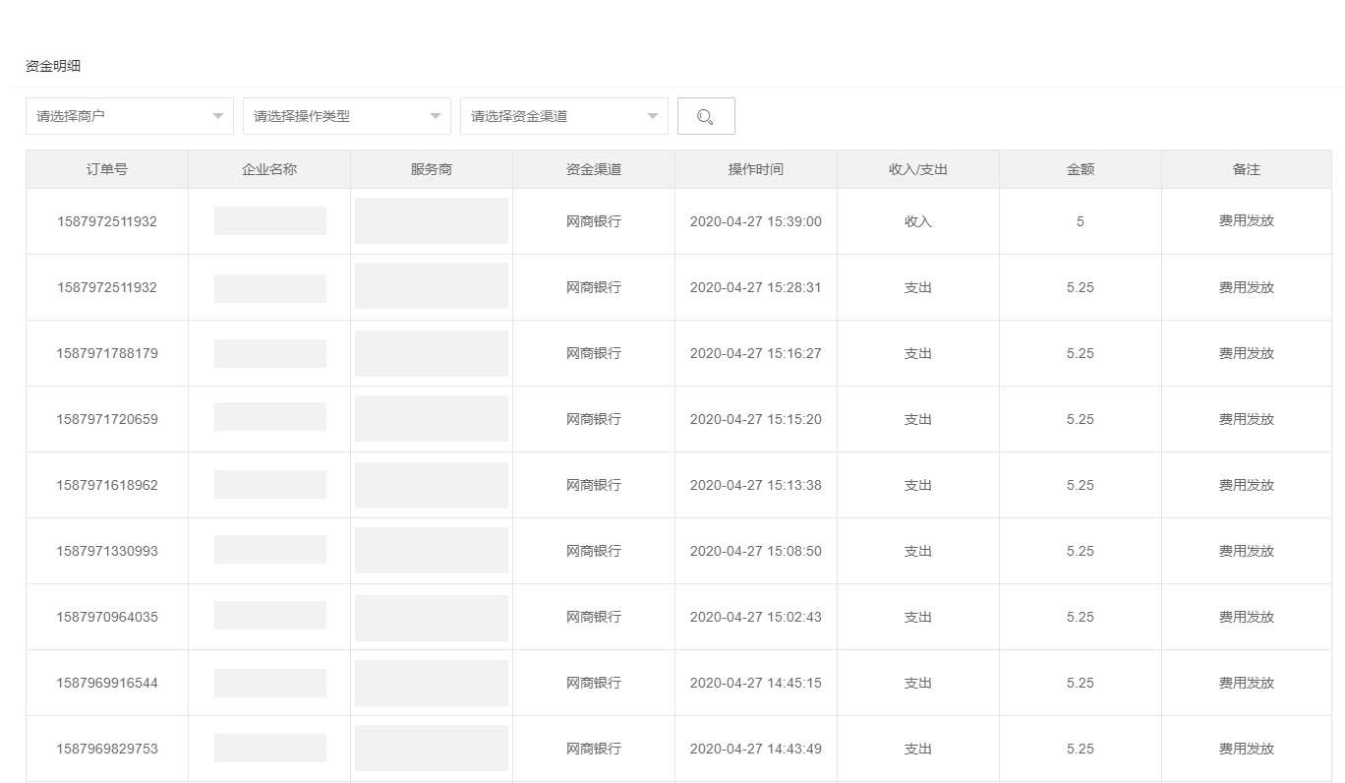Click the 金额 column header
Viewport: 1345px width, 783px height.
[x=1081, y=169]
